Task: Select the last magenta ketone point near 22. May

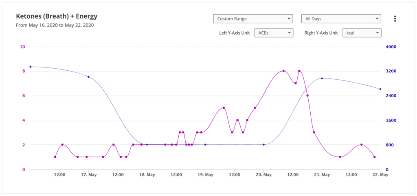Action: pos(374,157)
